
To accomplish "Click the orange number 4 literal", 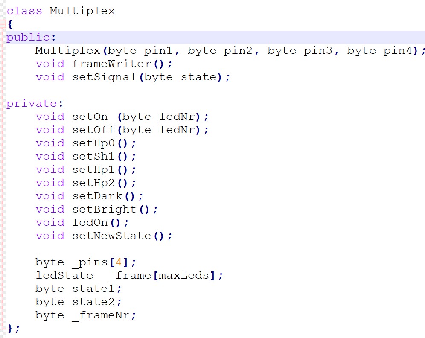I will click(x=119, y=262).
